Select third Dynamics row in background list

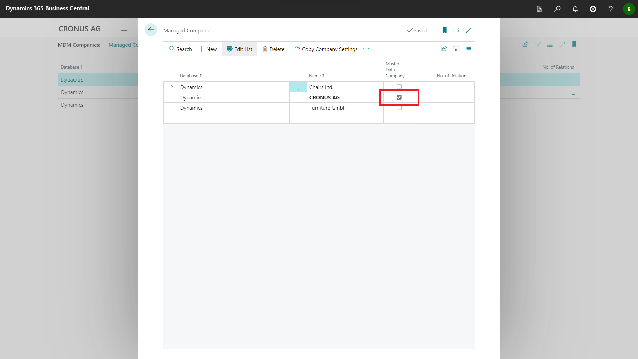98,105
